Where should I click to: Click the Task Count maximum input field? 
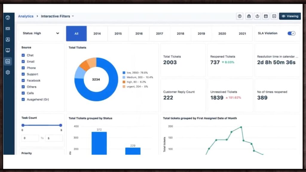[x=54, y=138]
